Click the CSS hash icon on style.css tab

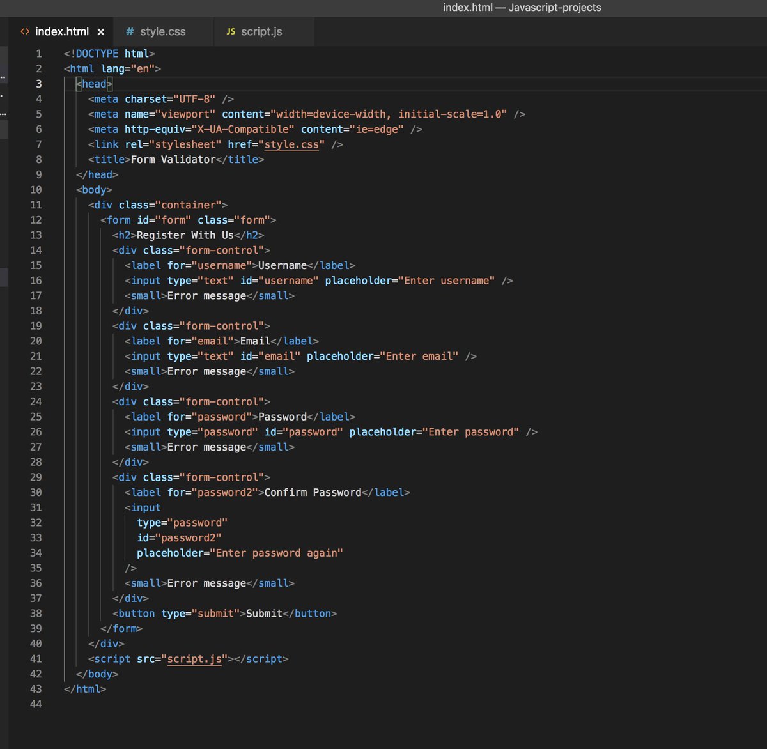pos(130,31)
